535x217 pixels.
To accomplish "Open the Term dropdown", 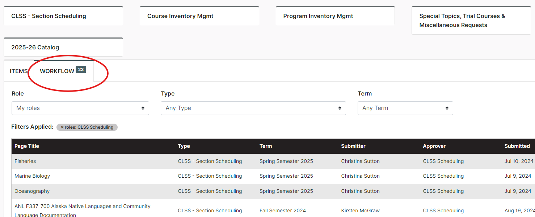I will tap(405, 108).
